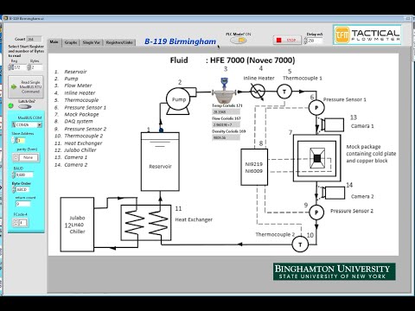
Task: Click Read Single ModBUS RTU Command button
Action: pos(26,86)
